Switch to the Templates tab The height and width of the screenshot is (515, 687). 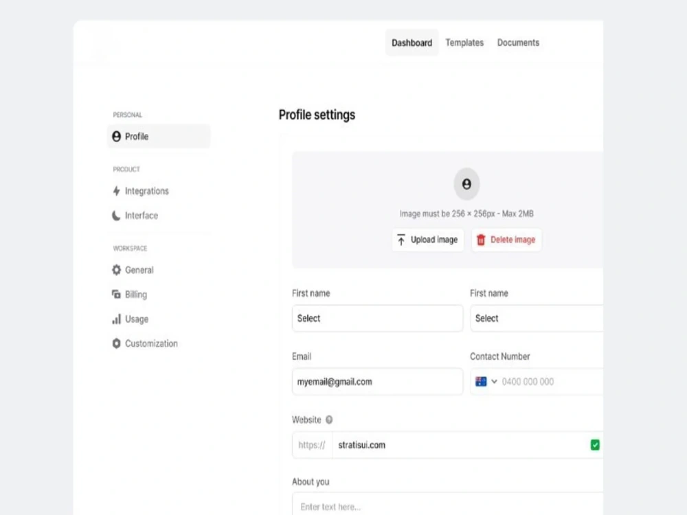(x=464, y=43)
